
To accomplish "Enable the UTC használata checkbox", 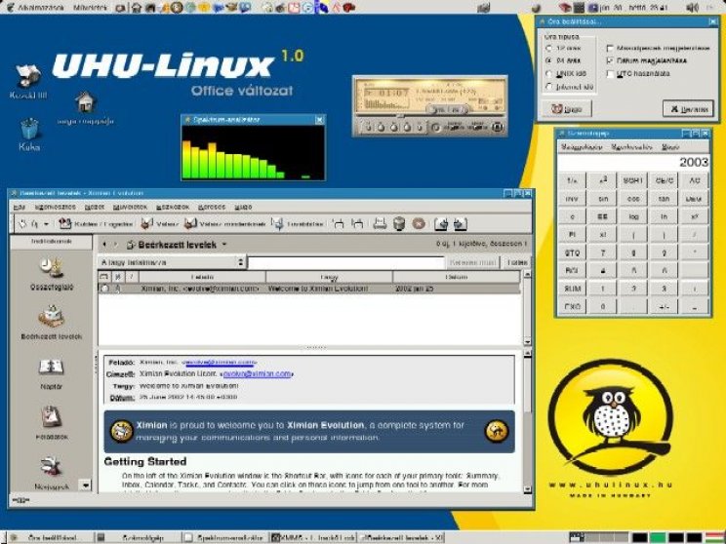I will pos(610,73).
